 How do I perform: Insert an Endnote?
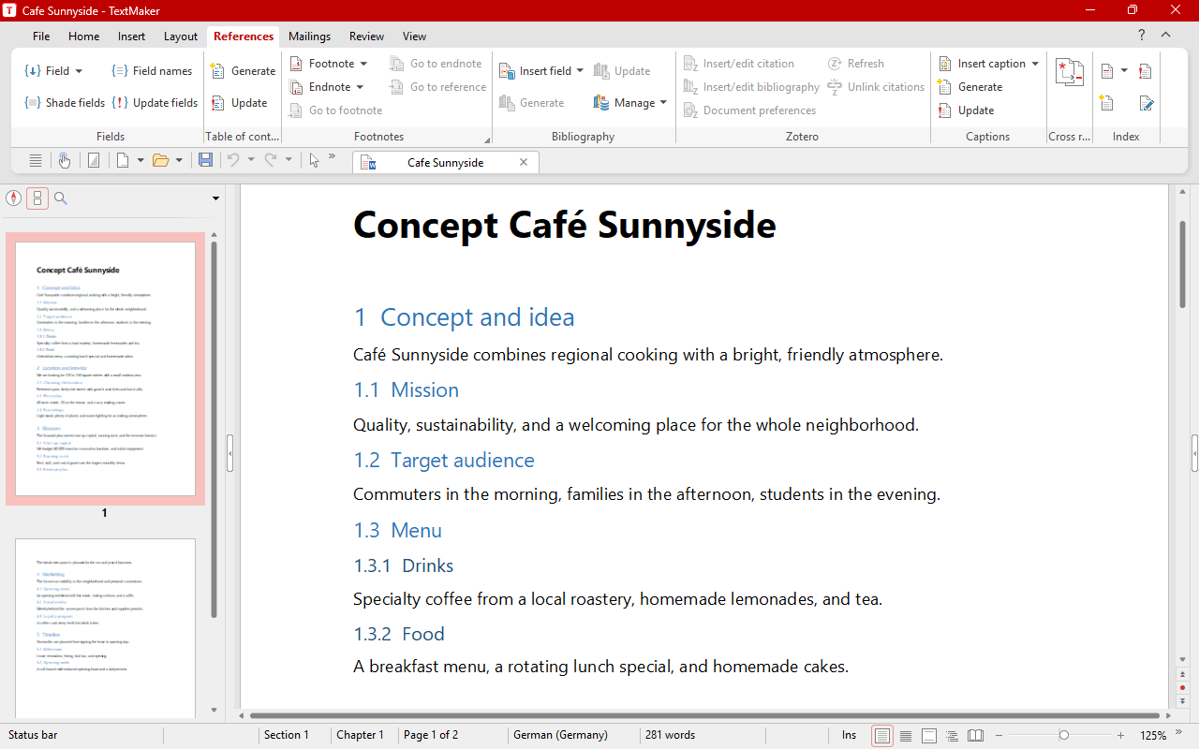320,87
